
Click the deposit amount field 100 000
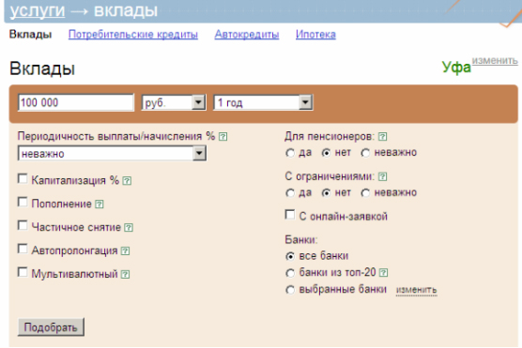point(76,102)
